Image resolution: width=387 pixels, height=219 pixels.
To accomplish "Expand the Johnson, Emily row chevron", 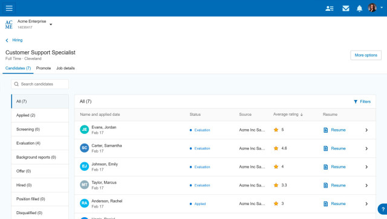I will tap(366, 167).
